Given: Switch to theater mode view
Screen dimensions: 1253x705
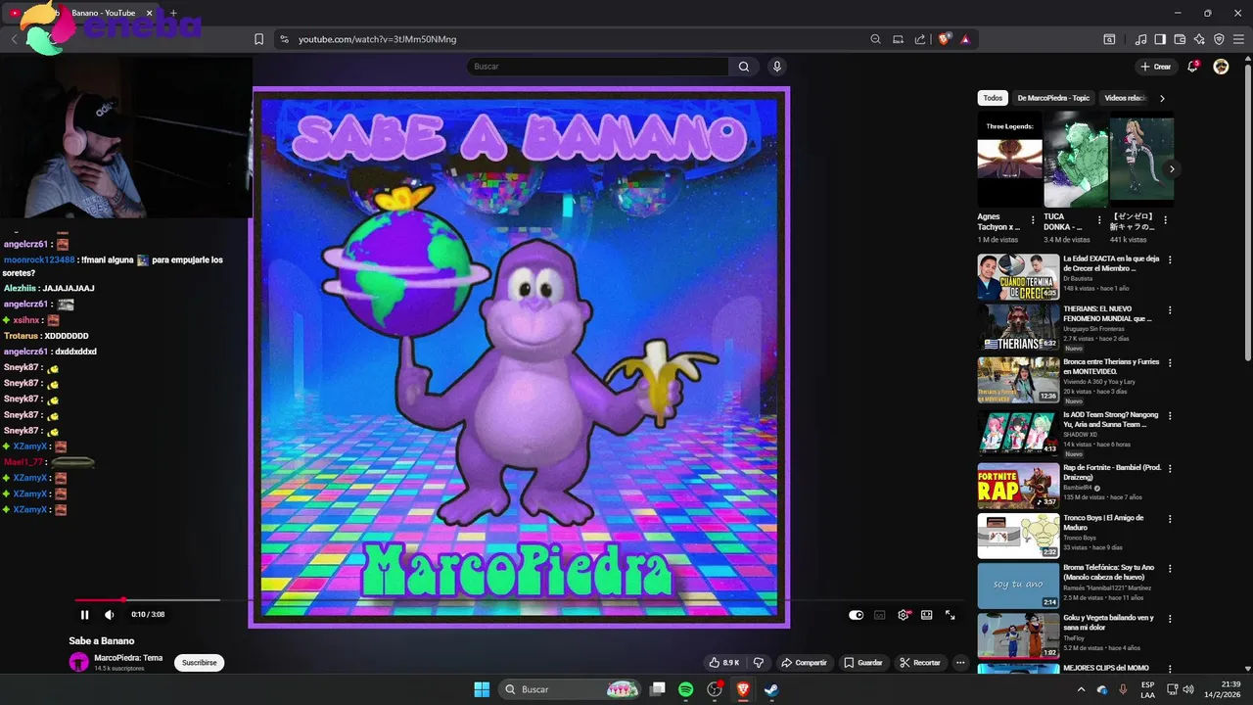Looking at the screenshot, I should click(x=927, y=615).
